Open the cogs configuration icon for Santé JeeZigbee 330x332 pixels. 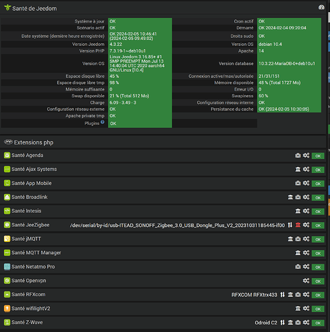(306, 225)
